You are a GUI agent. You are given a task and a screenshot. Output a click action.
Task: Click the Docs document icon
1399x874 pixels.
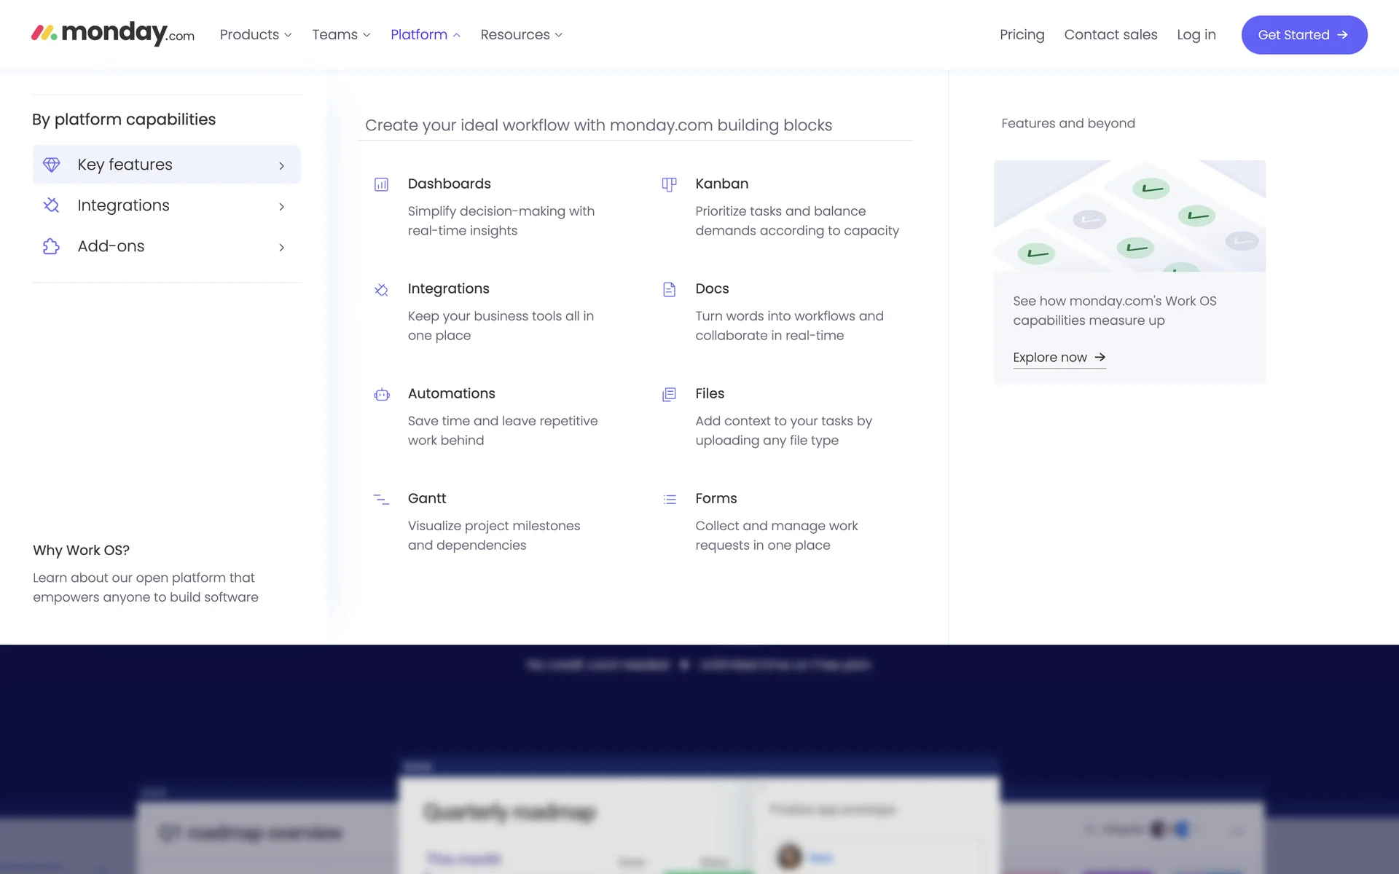[669, 289]
